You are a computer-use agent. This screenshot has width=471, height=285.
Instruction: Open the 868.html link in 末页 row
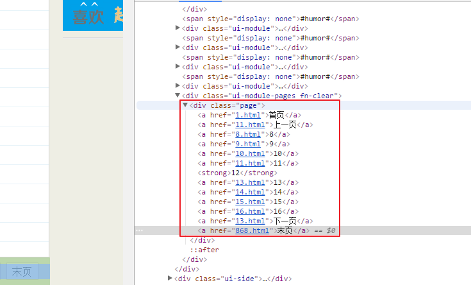pyautogui.click(x=252, y=230)
